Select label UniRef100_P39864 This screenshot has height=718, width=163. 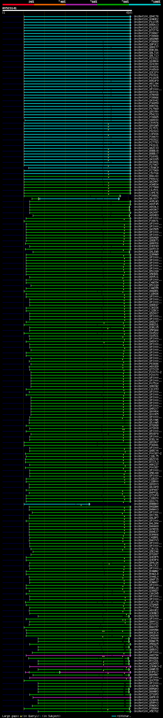[146, 709]
